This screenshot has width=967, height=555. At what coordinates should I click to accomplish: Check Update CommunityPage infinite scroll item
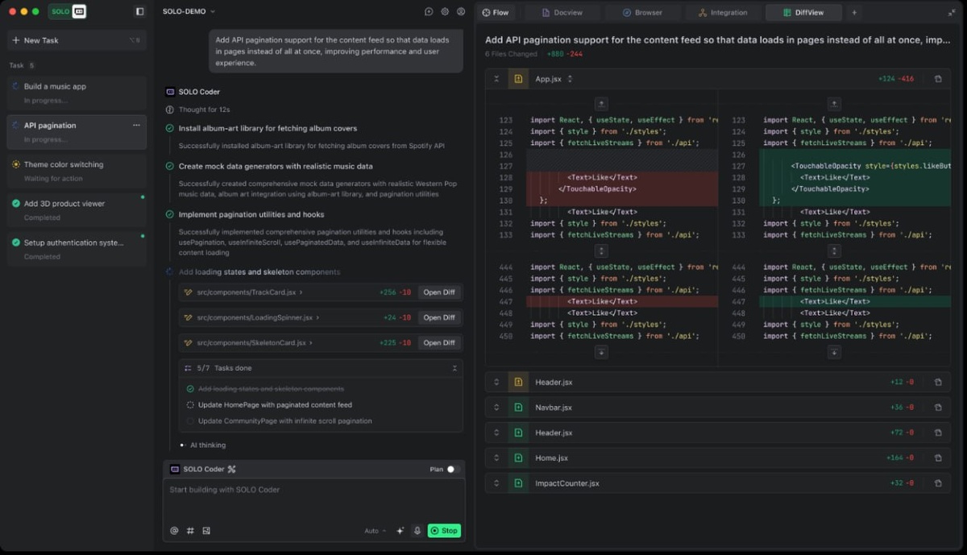tap(190, 420)
